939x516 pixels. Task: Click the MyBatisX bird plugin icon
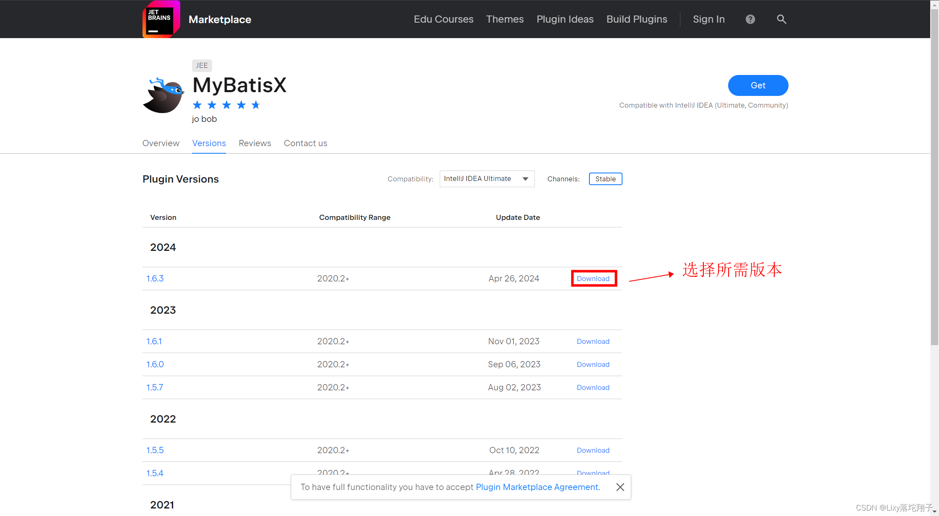pos(163,95)
